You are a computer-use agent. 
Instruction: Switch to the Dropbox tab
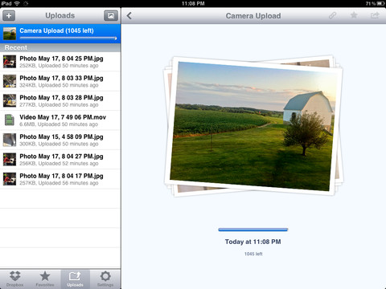(15, 279)
